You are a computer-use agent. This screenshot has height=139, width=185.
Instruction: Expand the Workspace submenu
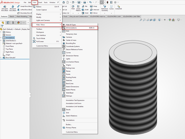pyautogui.click(x=47, y=32)
